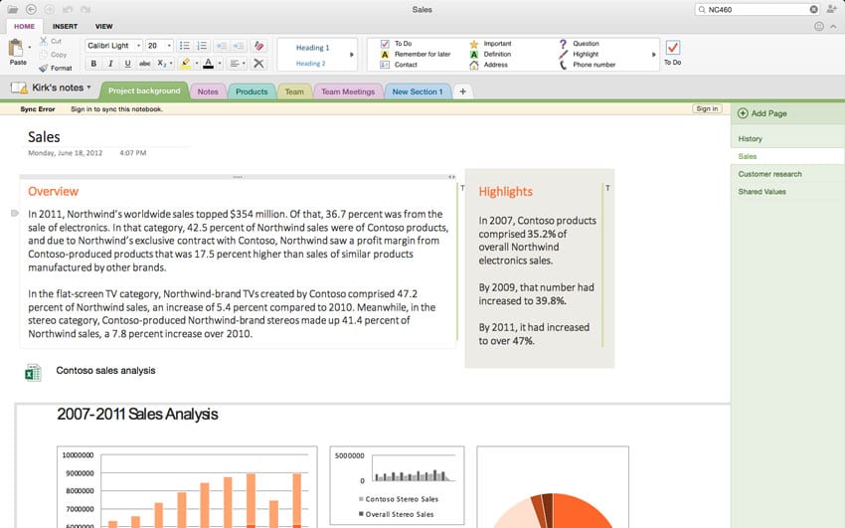Image resolution: width=845 pixels, height=528 pixels.
Task: Open the Products section tab
Action: [252, 91]
